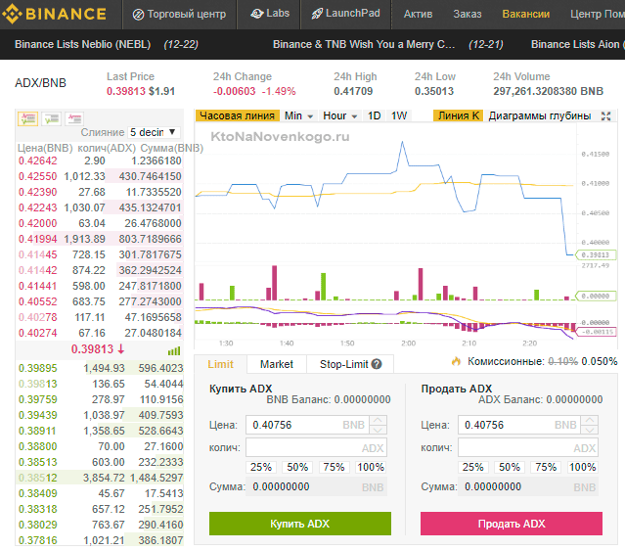Show both buy and sell order book

[x=28, y=118]
